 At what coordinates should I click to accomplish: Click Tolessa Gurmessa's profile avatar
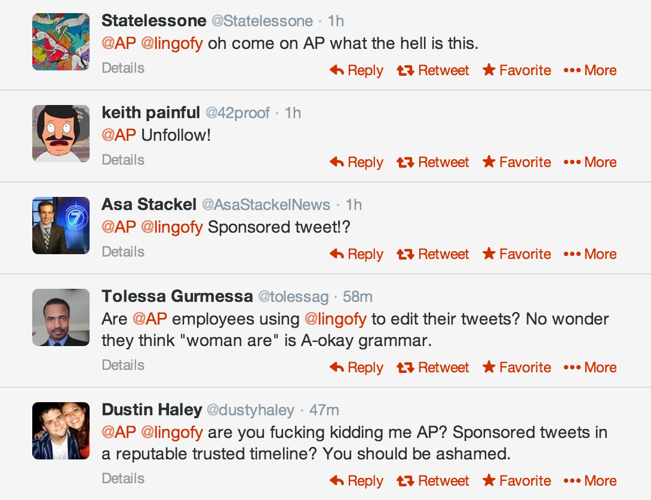coord(61,317)
